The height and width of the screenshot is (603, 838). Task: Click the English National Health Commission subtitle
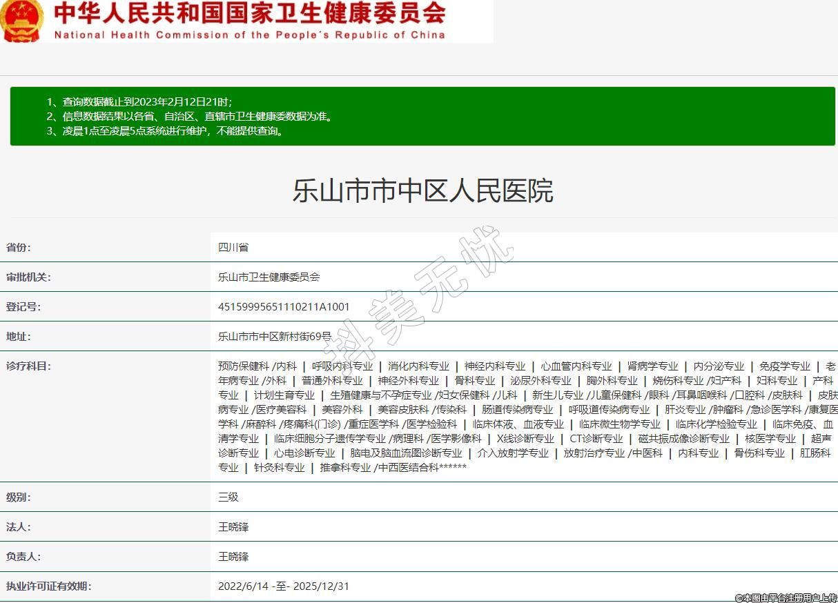[x=249, y=34]
